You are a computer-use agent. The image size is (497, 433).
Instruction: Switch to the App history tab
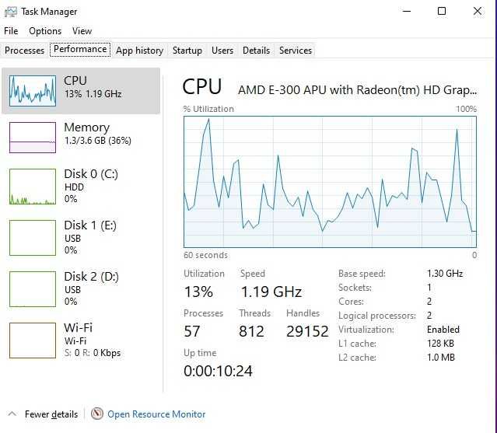[139, 51]
